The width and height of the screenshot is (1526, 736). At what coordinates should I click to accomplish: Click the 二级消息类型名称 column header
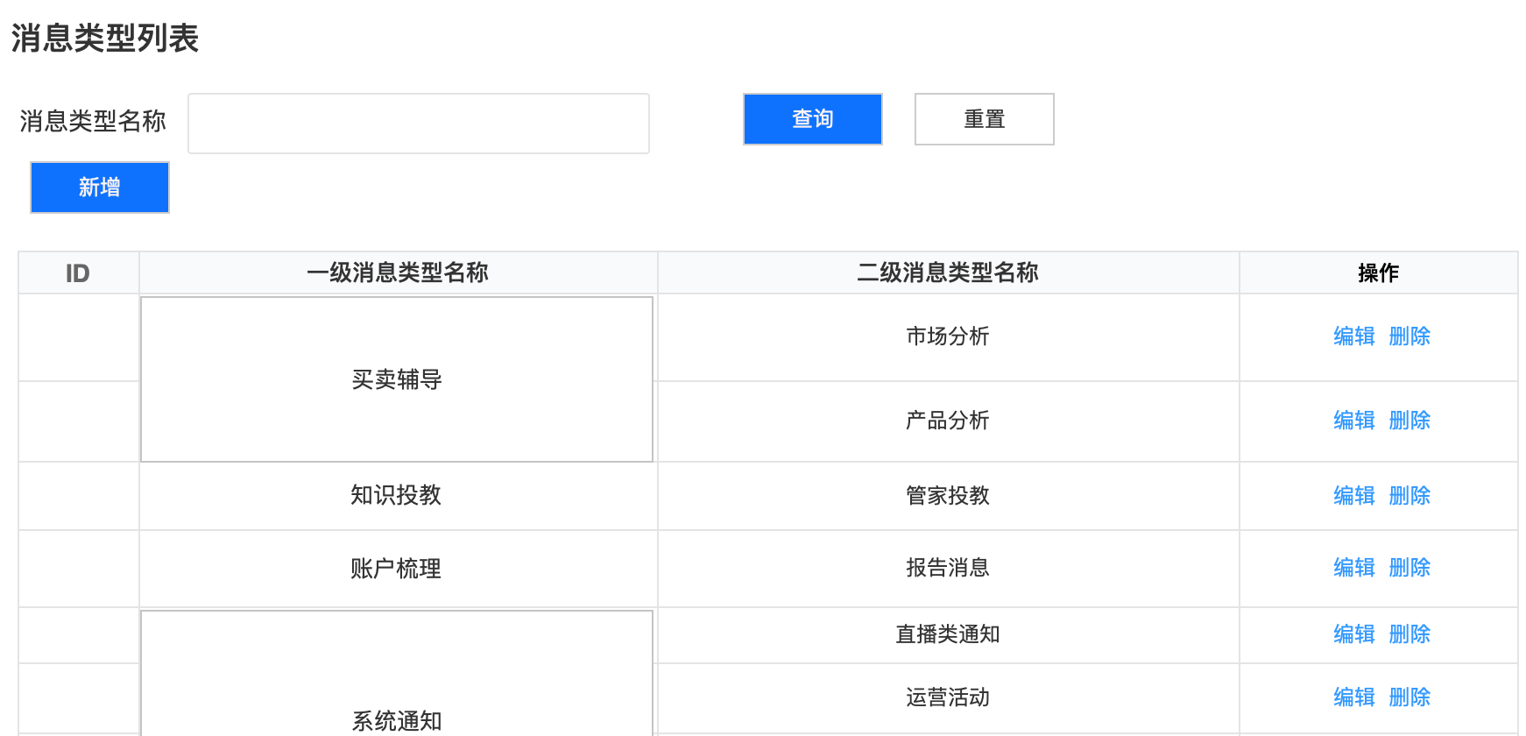pos(947,273)
